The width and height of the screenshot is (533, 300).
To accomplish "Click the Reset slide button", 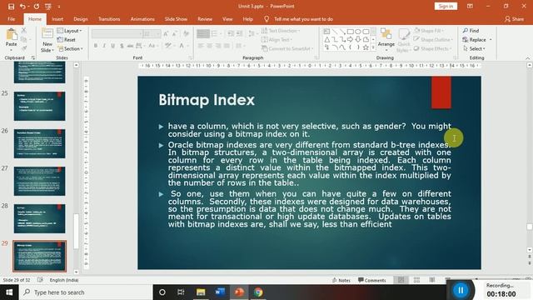I will [x=67, y=40].
